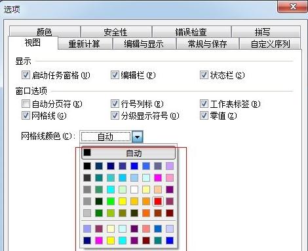Viewport: 308px width, 251px height.
Task: Go to the 自定义序列 tab
Action: [x=270, y=44]
